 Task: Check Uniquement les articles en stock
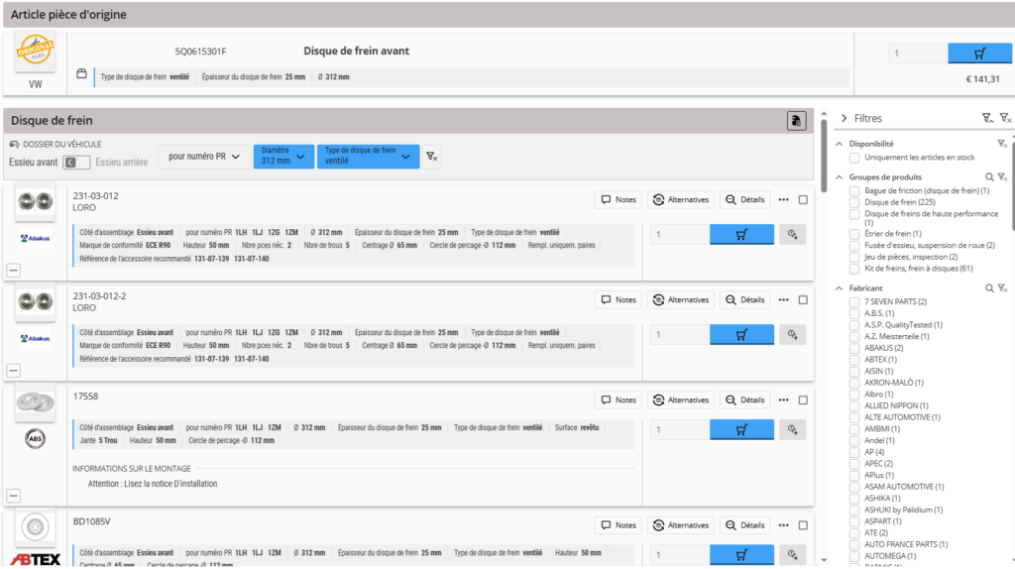pyautogui.click(x=854, y=158)
